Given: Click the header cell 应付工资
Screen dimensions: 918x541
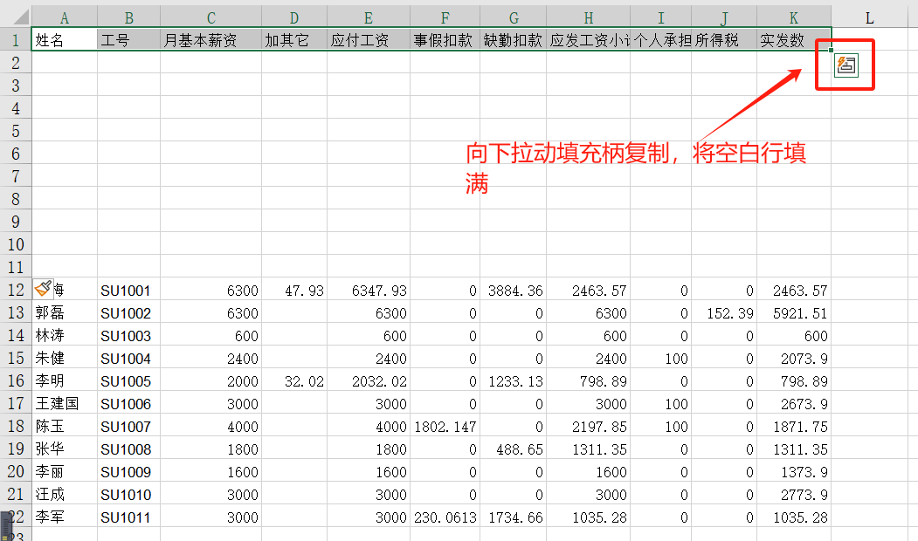Looking at the screenshot, I should [369, 40].
